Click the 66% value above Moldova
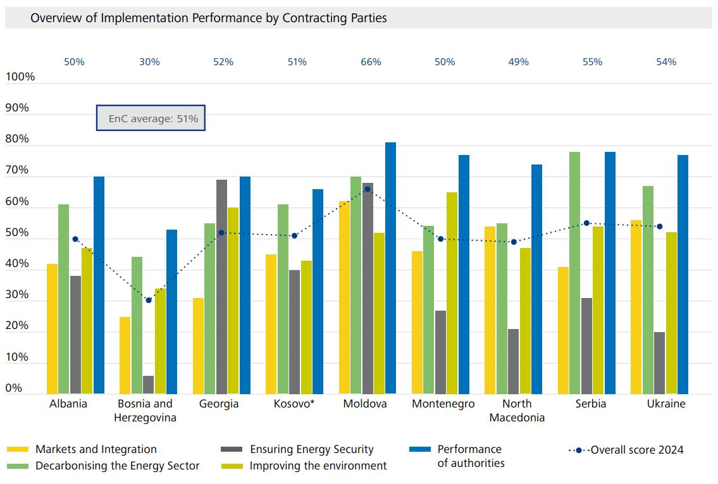This screenshot has width=718, height=484. tap(371, 62)
